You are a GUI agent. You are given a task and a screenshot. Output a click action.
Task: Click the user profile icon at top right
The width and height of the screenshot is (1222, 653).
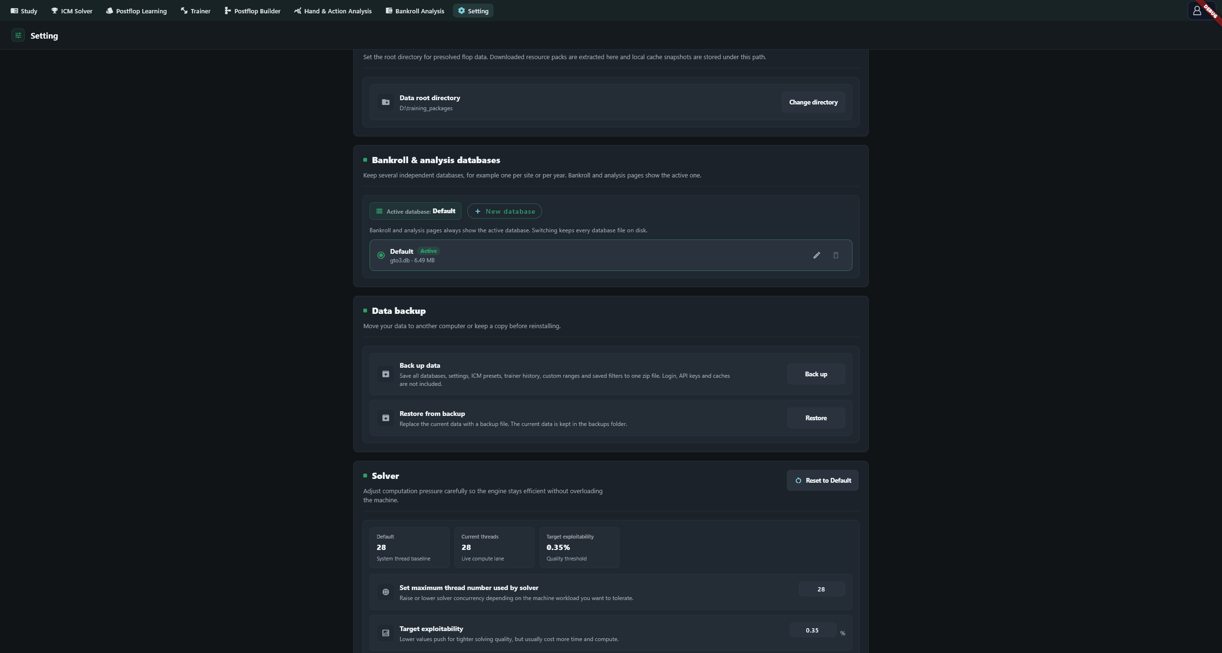(x=1197, y=10)
